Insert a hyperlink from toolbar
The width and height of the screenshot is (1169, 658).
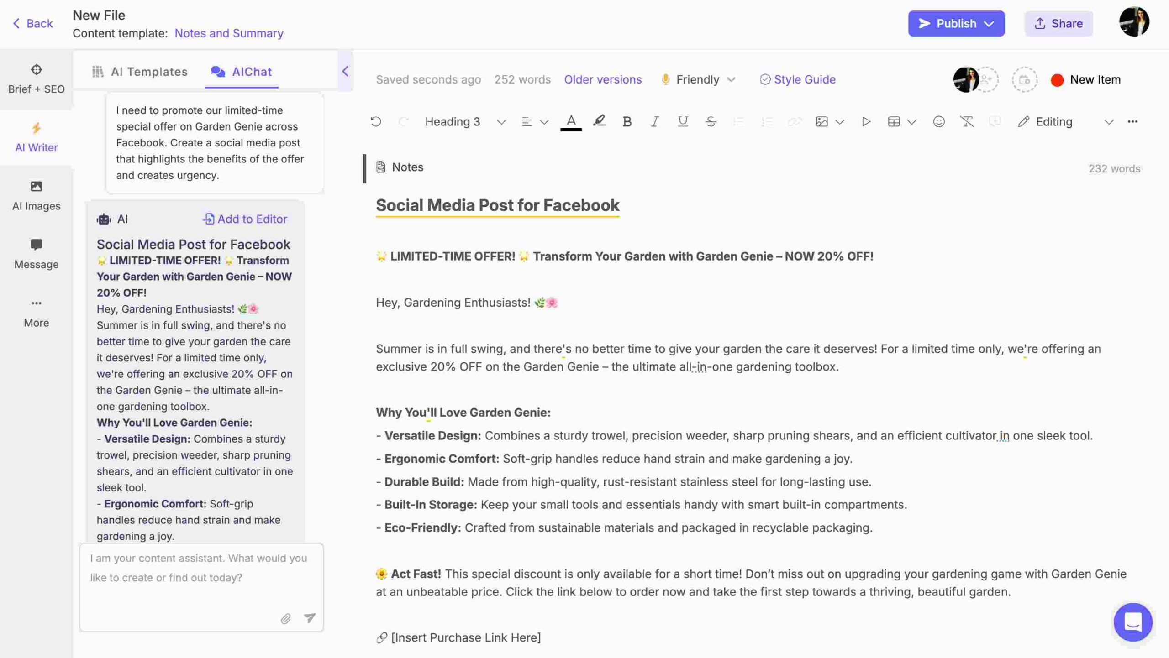[x=795, y=121]
